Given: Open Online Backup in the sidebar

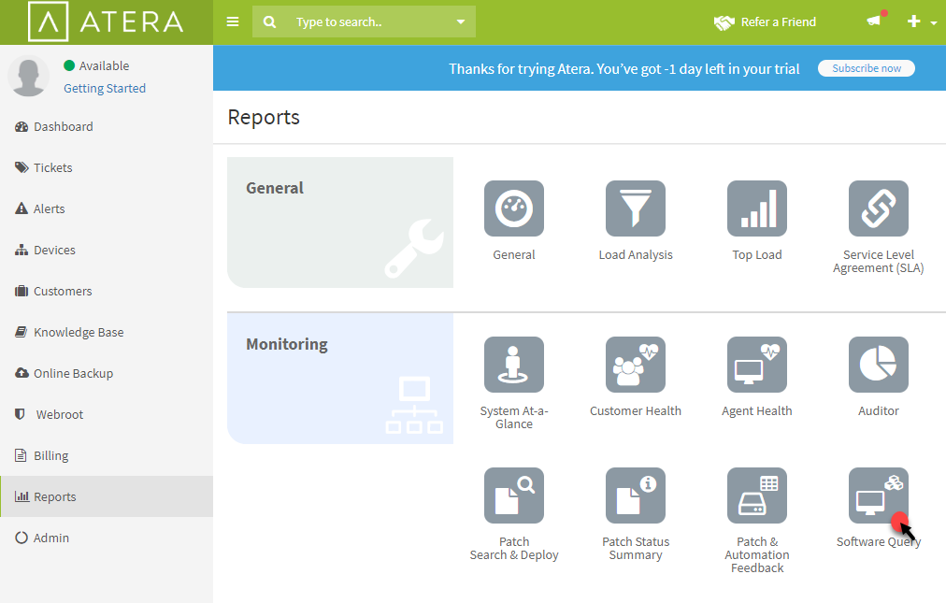Looking at the screenshot, I should [x=107, y=373].
